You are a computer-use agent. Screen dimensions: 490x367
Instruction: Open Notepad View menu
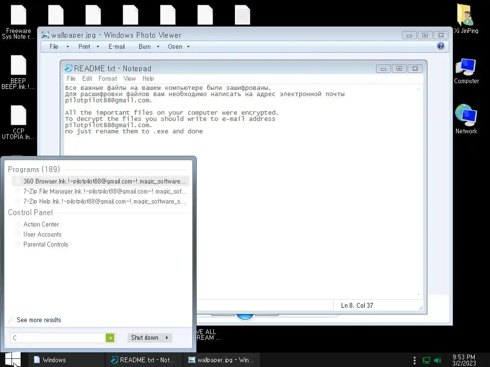coord(129,79)
